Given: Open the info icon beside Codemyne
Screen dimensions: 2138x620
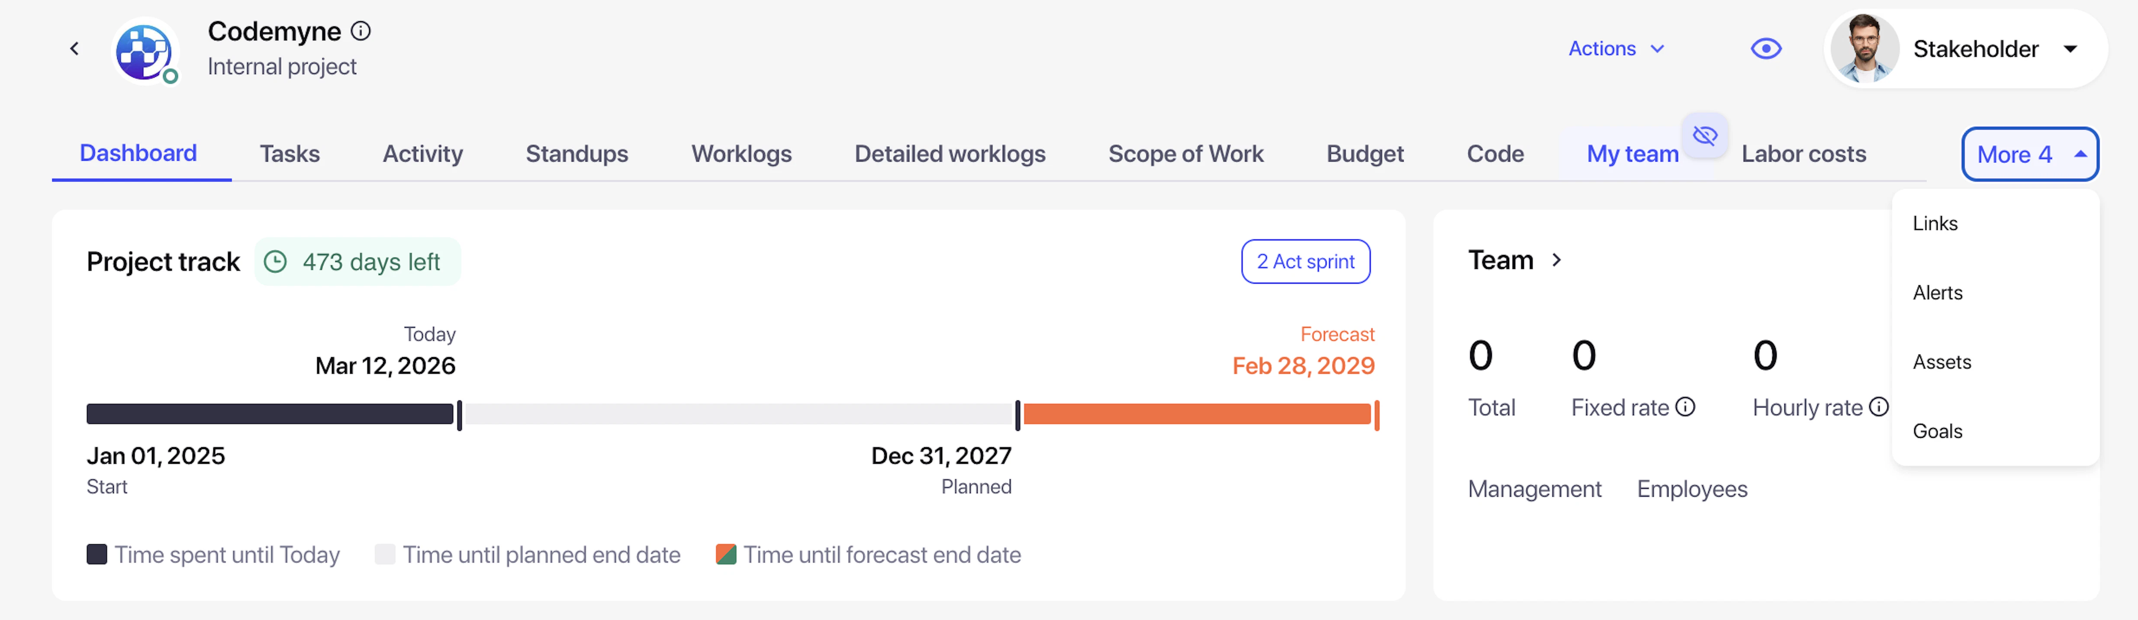Looking at the screenshot, I should (361, 32).
